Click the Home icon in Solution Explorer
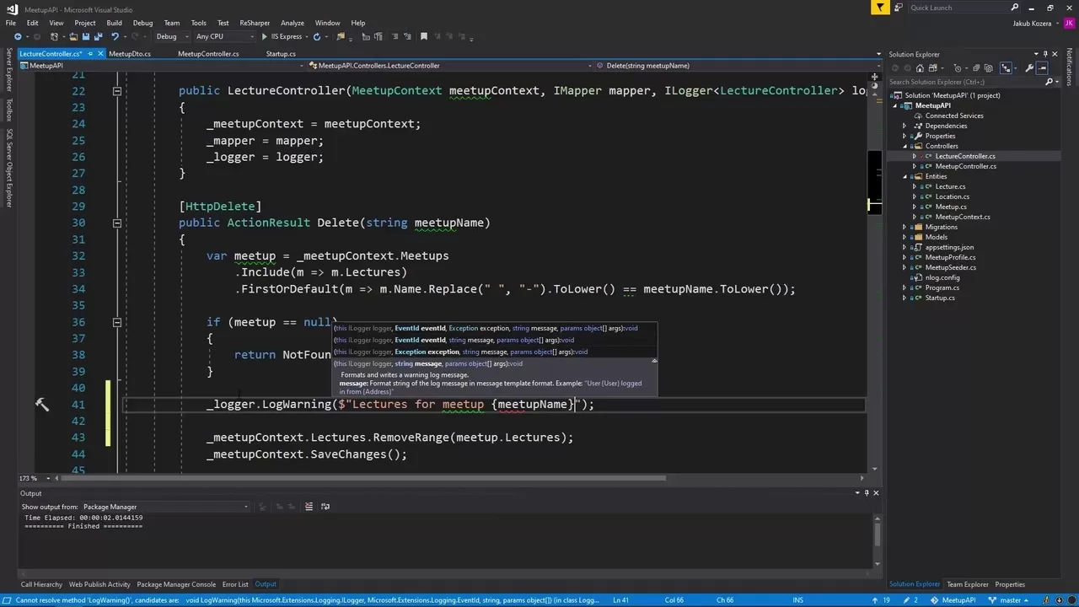This screenshot has height=607, width=1079. [920, 68]
